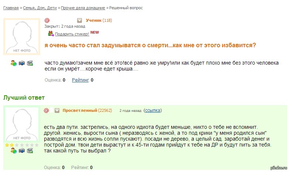Click the @ icon beside the asker's name
Screen dimensions: 289x172
pyautogui.click(x=47, y=20)
